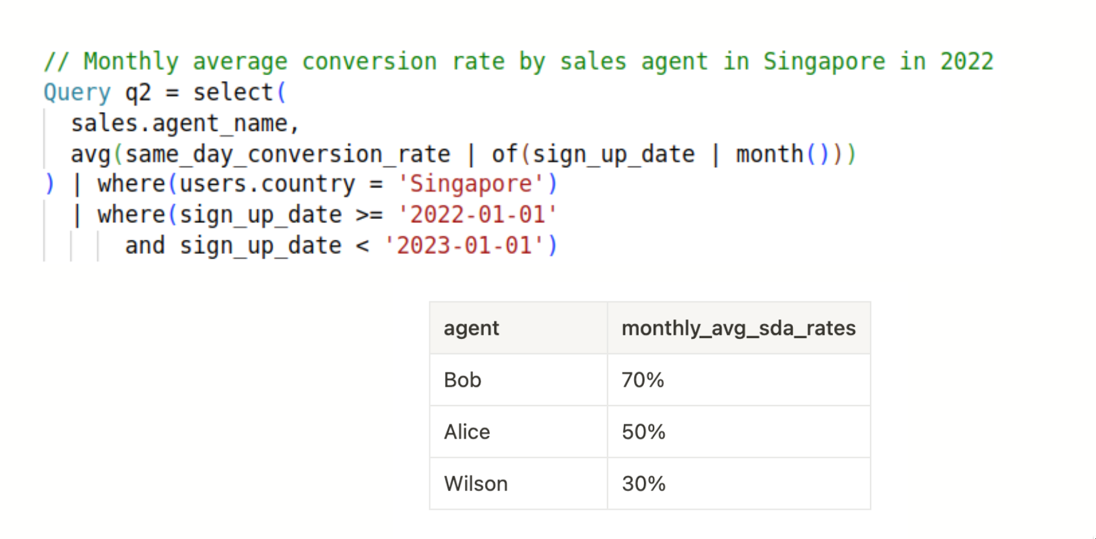
Task: Click the 'and' keyword in the code
Action: coord(145,246)
